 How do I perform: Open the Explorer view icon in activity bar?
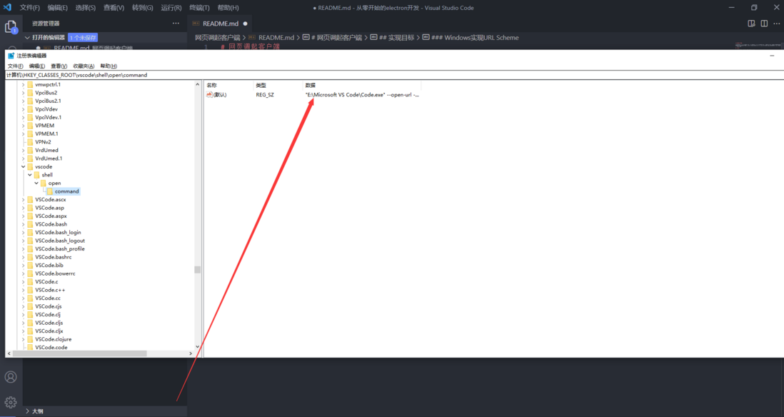click(11, 27)
